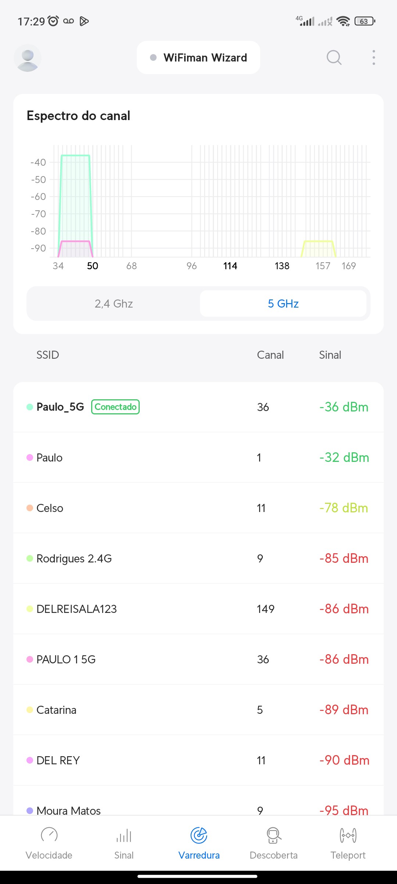397x884 pixels.
Task: Sort networks by the Canal column
Action: click(x=270, y=355)
